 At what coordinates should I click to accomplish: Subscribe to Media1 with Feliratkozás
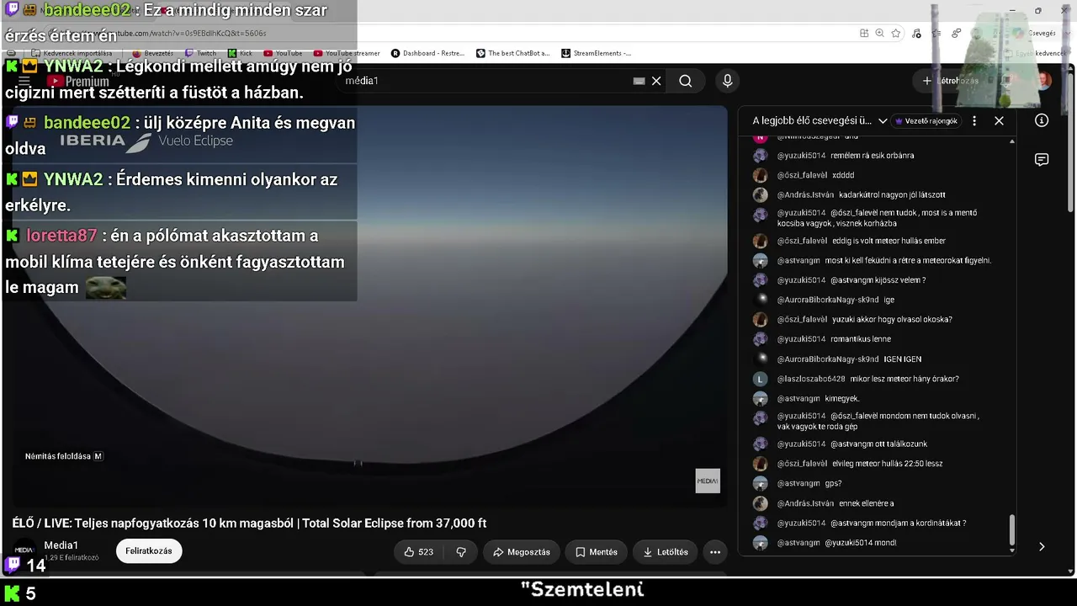point(149,551)
